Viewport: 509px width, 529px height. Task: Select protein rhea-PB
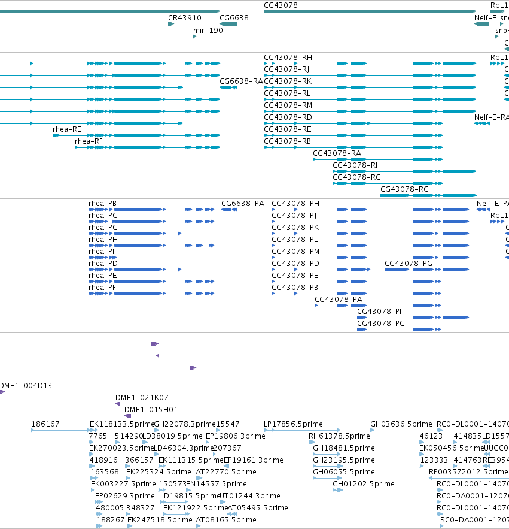pyautogui.click(x=102, y=204)
